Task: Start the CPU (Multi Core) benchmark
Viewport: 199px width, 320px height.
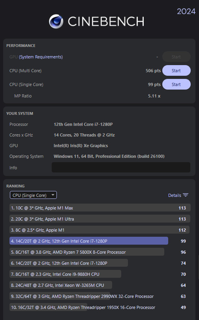Action: click(x=176, y=71)
